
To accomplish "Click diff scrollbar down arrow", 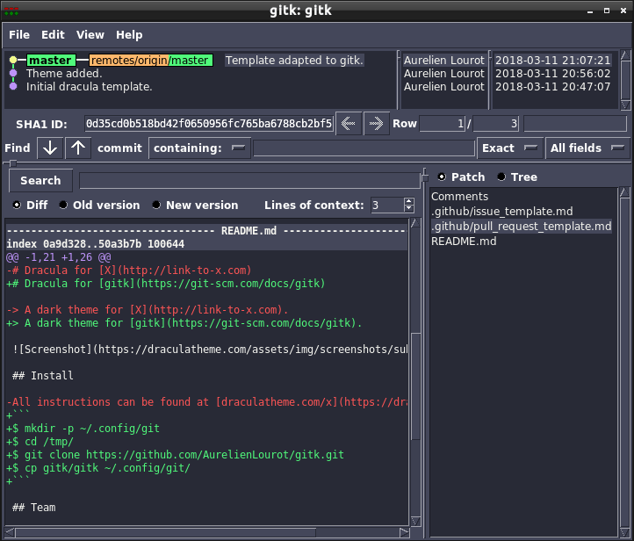I will coord(415,521).
